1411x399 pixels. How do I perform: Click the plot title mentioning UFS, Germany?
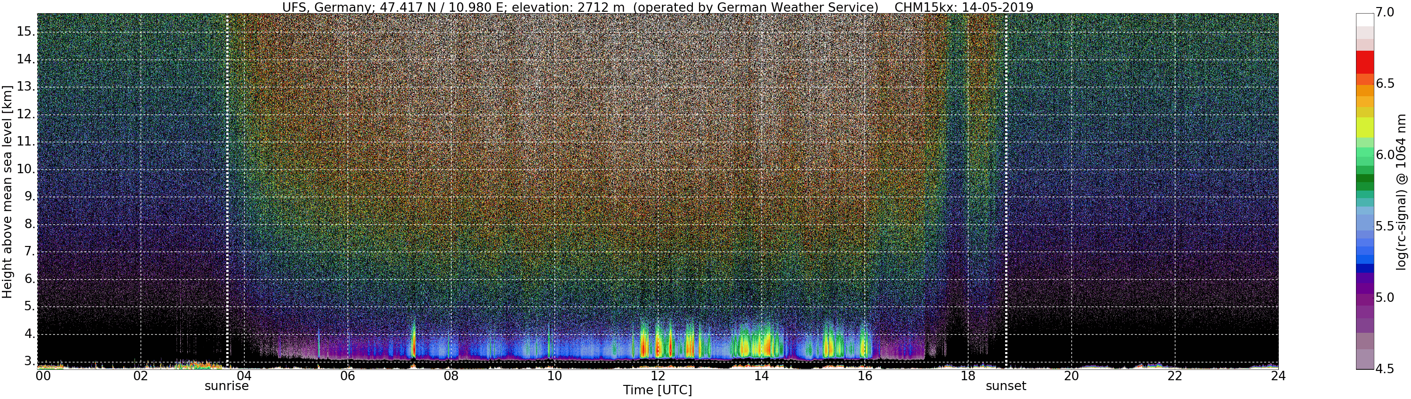tap(658, 7)
